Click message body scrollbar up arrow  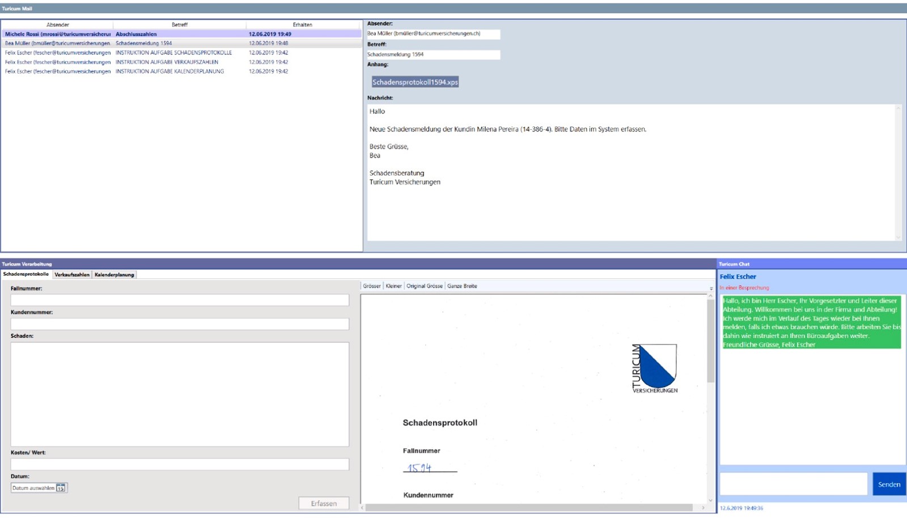coord(898,108)
